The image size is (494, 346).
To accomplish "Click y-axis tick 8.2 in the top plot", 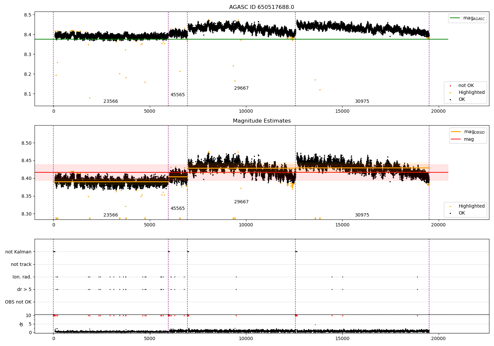I will click(x=28, y=74).
